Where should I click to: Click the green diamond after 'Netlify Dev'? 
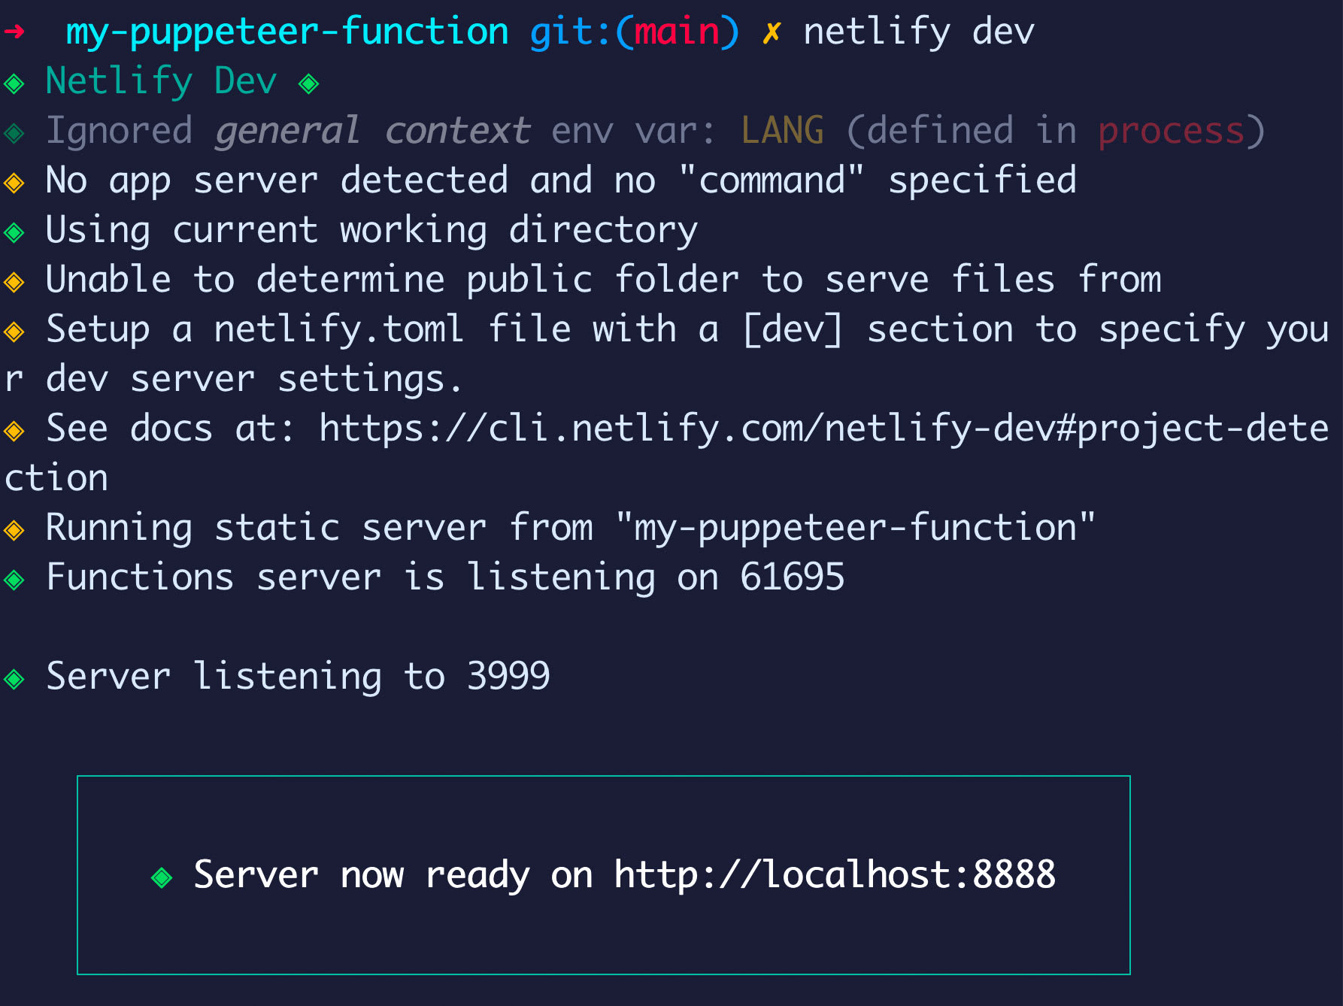[308, 83]
